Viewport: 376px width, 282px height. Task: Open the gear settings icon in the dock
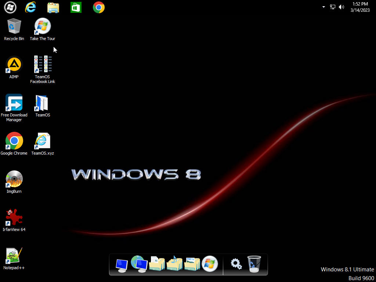[x=236, y=264]
